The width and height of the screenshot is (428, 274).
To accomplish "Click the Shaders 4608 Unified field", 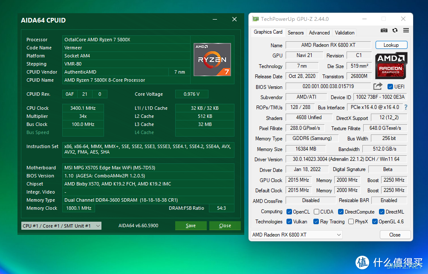I will tap(309, 117).
